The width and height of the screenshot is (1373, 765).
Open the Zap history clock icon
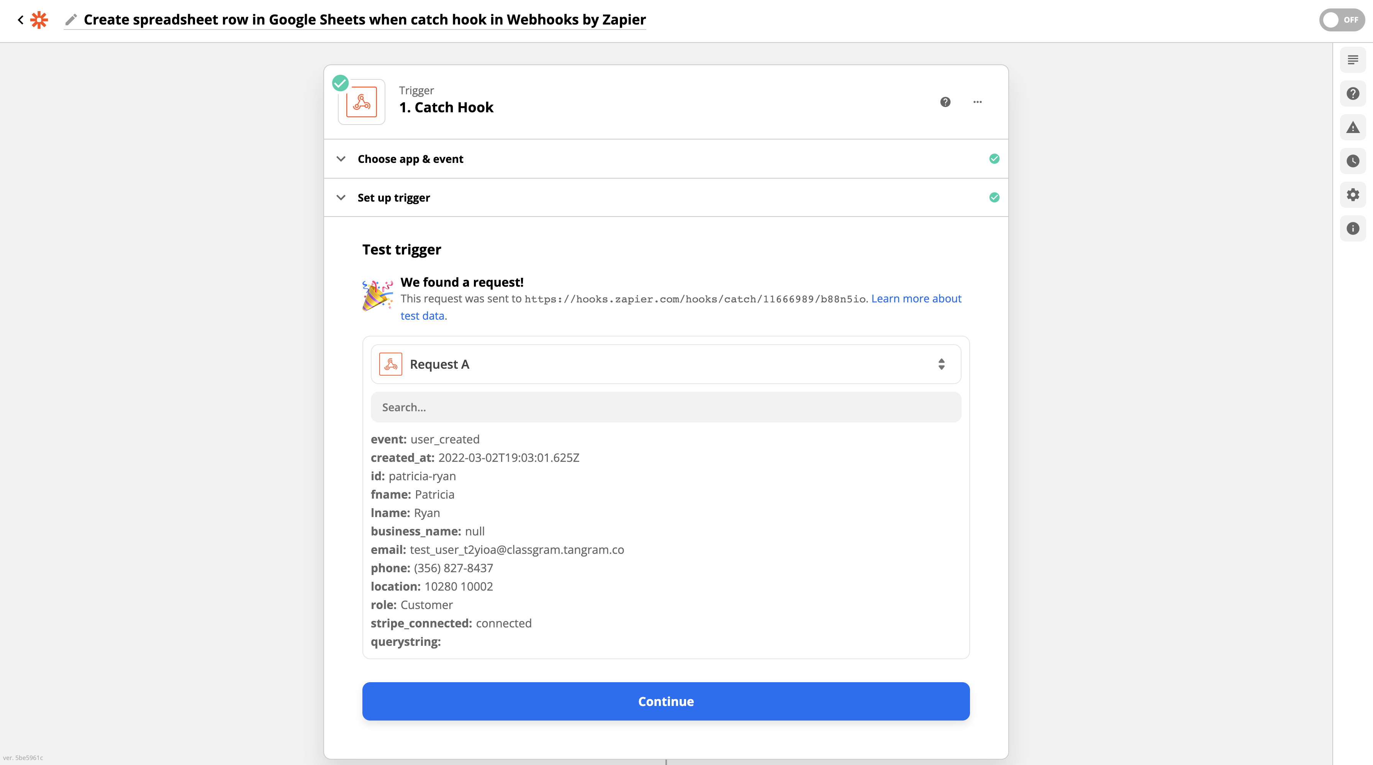tap(1353, 161)
